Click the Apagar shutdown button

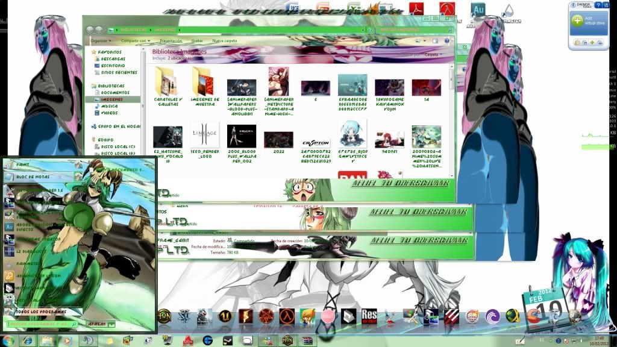click(97, 324)
